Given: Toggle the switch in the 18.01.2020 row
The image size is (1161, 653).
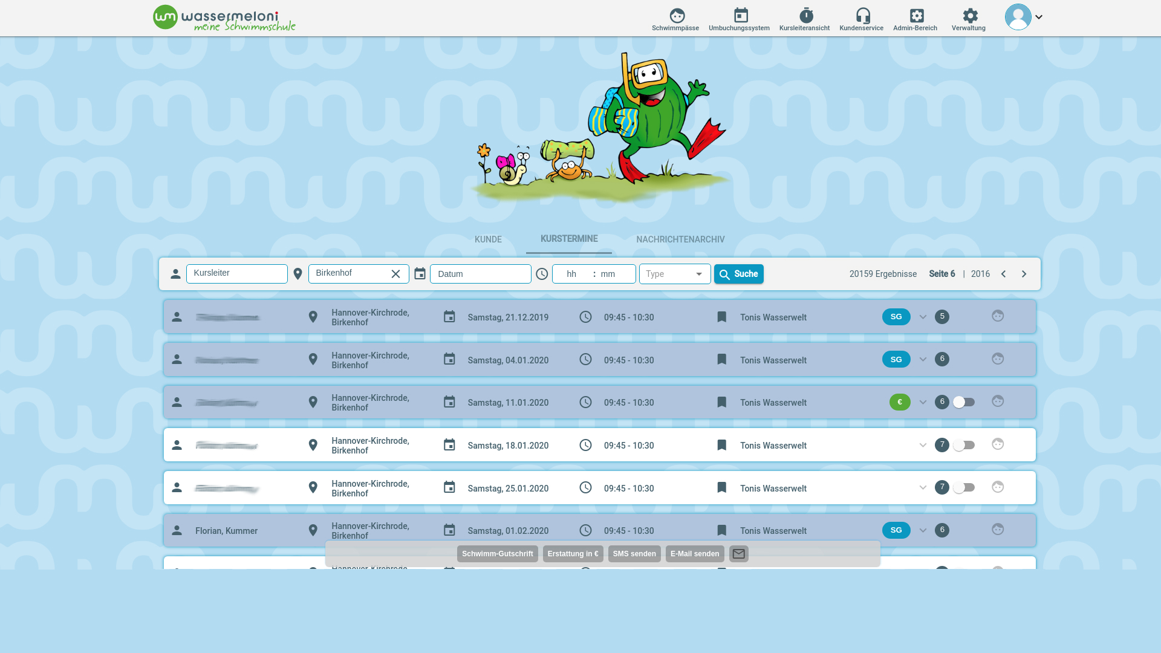Looking at the screenshot, I should 964,445.
